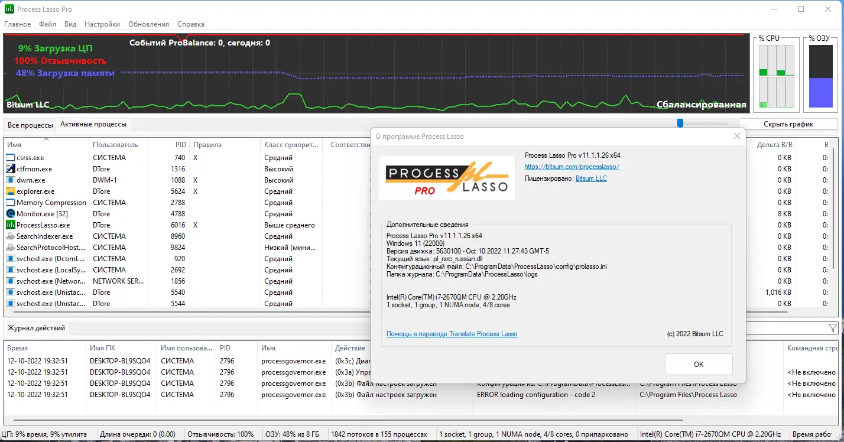Click the ОЗУ: 48% из 8 ГБ status entry
The width and height of the screenshot is (844, 442).
point(293,434)
